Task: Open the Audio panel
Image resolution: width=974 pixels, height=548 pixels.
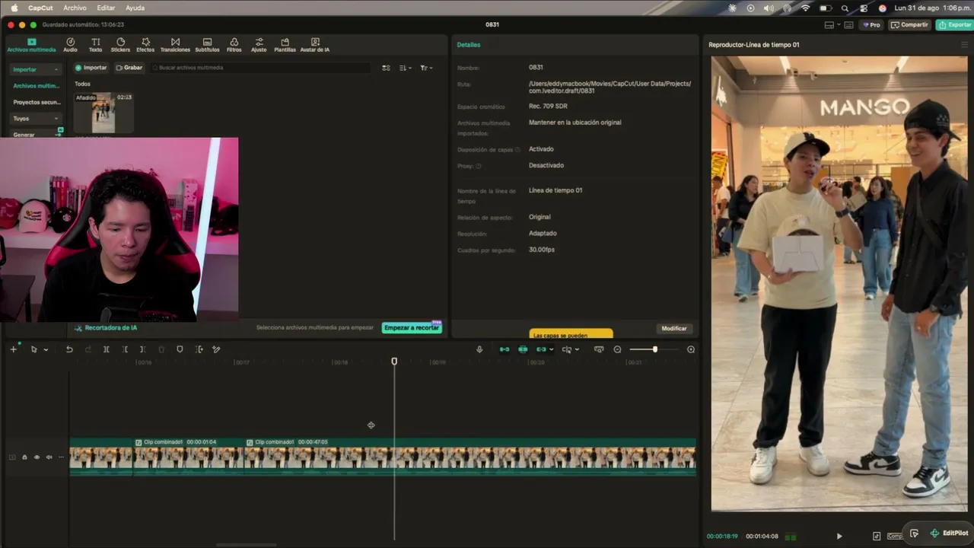Action: tap(70, 45)
